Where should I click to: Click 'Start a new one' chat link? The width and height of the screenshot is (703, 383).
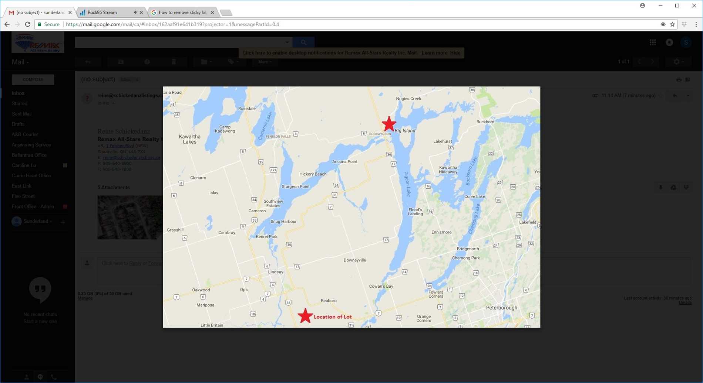point(40,322)
